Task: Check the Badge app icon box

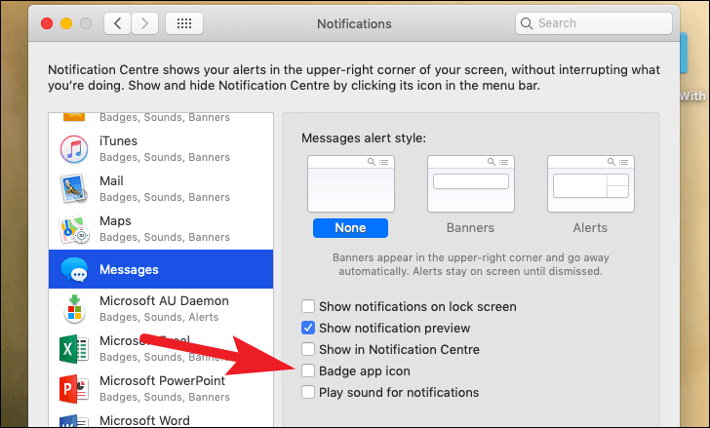Action: click(308, 370)
